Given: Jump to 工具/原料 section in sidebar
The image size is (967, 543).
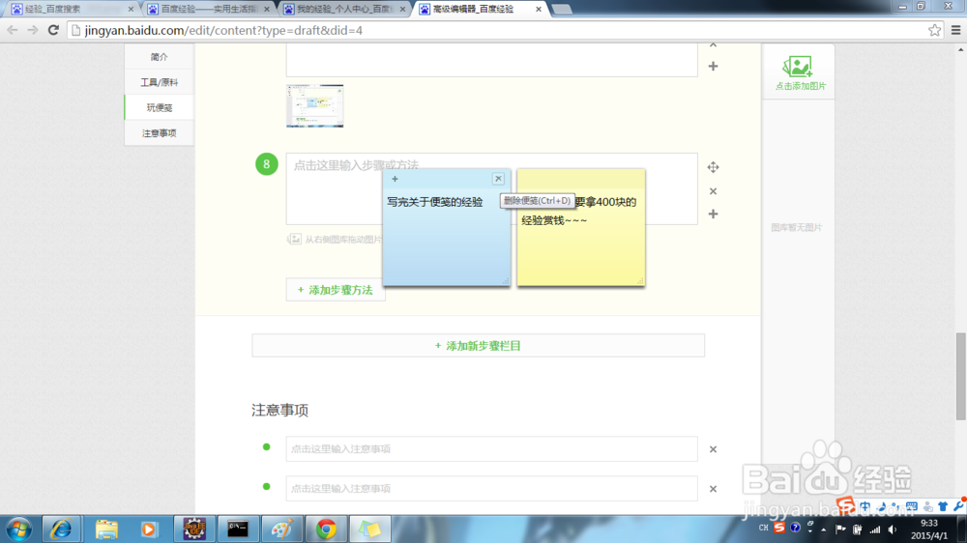Looking at the screenshot, I should coord(160,82).
